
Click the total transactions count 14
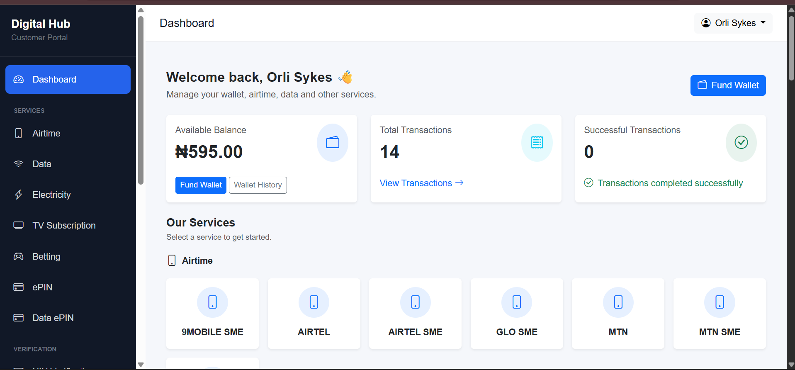(389, 152)
